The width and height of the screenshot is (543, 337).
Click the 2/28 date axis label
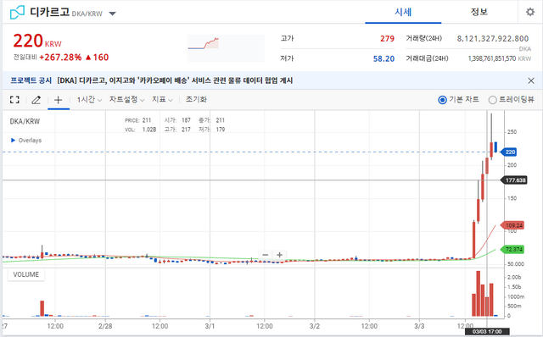[x=105, y=326]
